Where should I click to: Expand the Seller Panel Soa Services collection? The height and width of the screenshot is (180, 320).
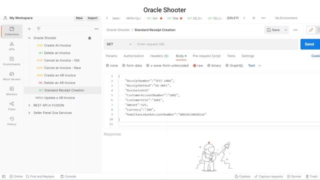click(x=29, y=113)
